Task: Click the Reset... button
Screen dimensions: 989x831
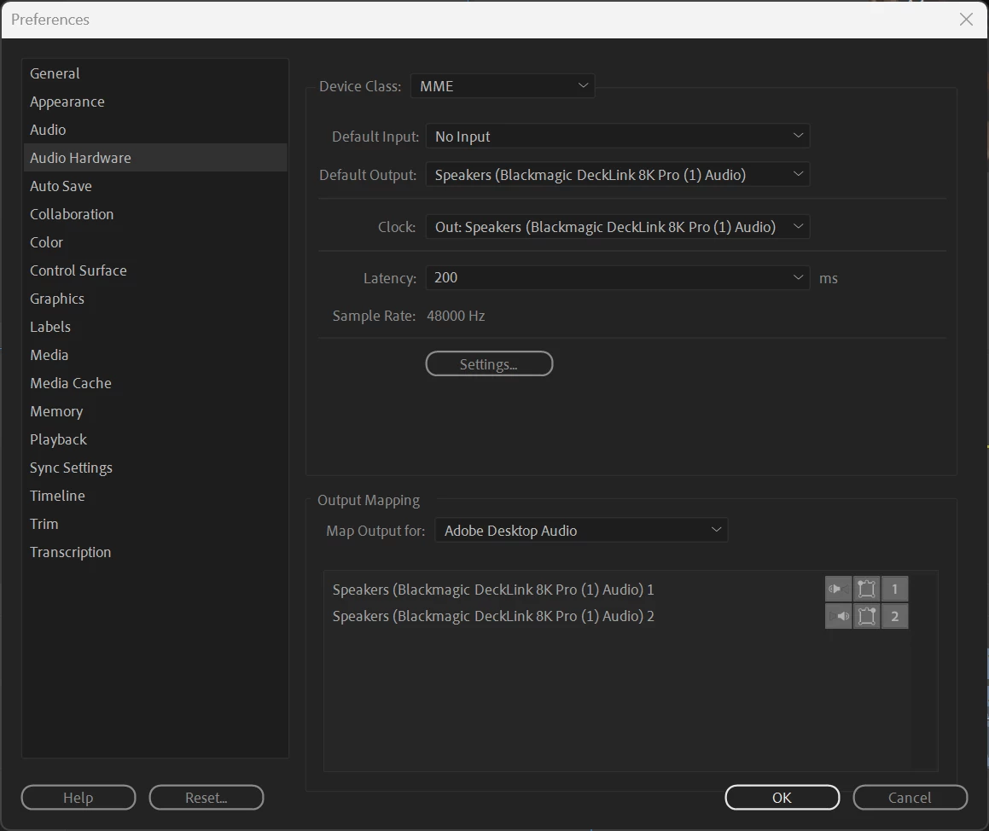Action: click(x=207, y=798)
